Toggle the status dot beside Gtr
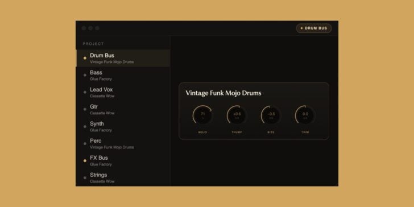This screenshot has height=207, width=414. tap(85, 109)
